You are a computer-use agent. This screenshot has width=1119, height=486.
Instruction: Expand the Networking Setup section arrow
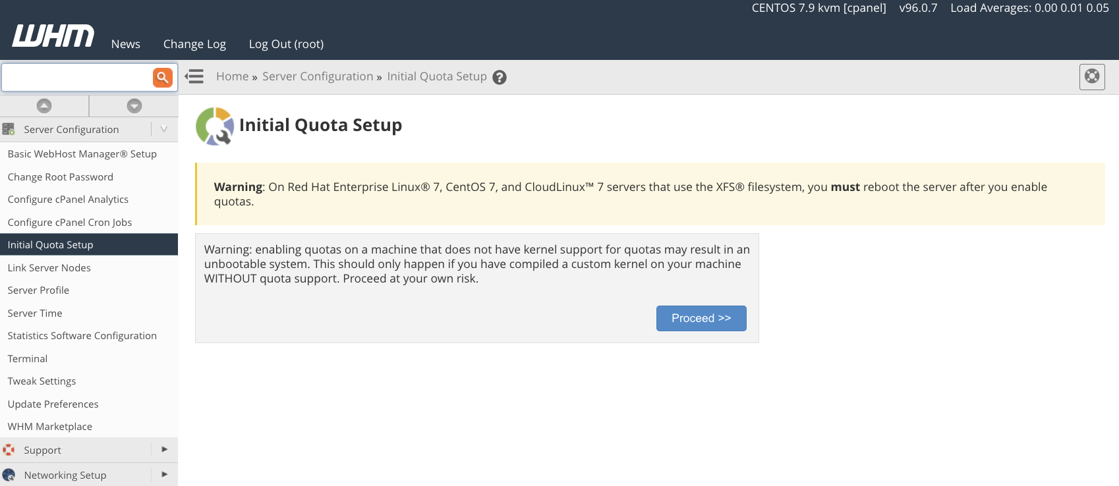(164, 474)
